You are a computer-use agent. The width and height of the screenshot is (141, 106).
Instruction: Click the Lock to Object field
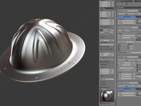click(107, 44)
